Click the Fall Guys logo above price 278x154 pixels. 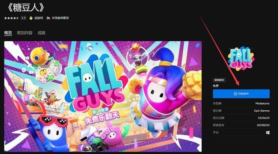click(x=241, y=59)
